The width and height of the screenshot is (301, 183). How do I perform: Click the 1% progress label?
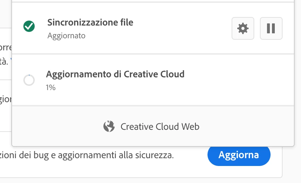pyautogui.click(x=51, y=87)
